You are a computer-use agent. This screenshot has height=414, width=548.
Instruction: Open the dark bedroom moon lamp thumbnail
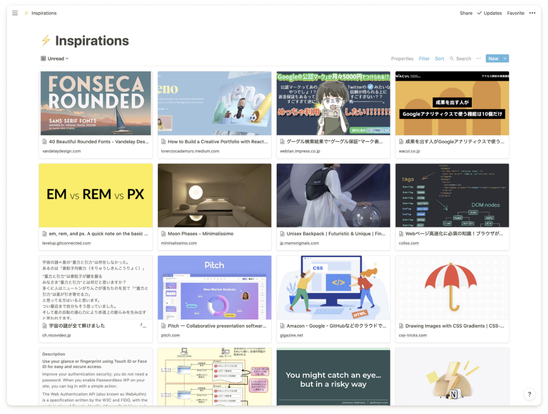pos(215,195)
